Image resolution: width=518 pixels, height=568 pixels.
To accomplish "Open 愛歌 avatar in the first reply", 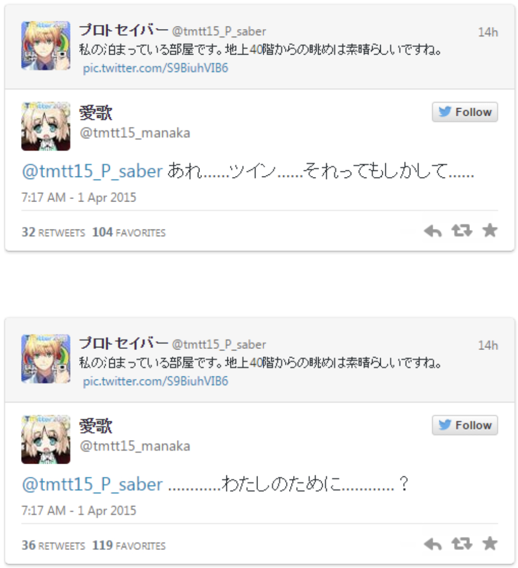I will coord(46,126).
